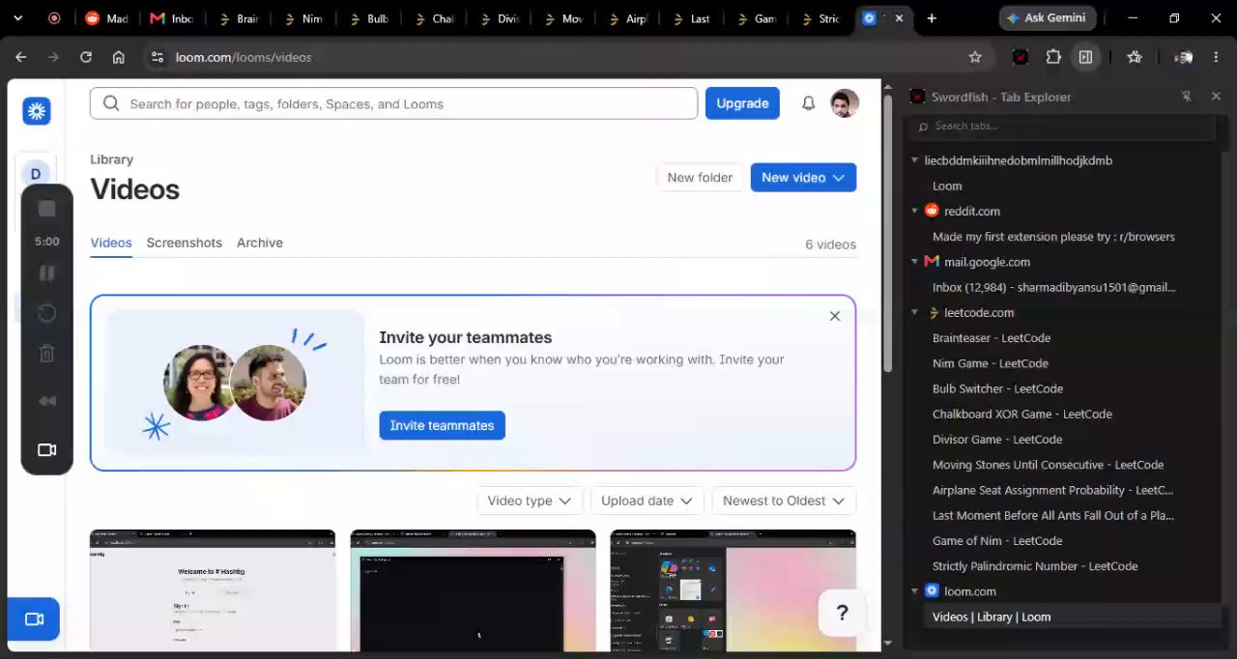Open Strictly Palindromic Number tab entry
1237x659 pixels.
click(x=1035, y=566)
